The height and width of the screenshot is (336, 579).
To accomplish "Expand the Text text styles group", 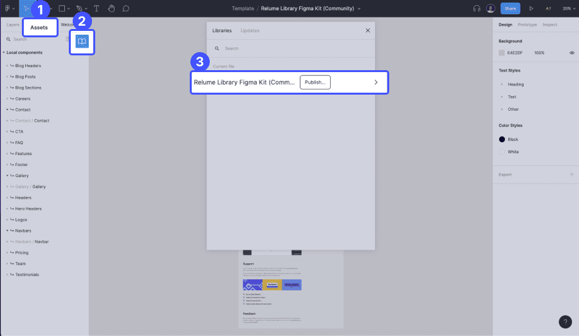I will tap(502, 97).
